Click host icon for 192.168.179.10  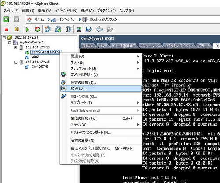tap(21, 47)
